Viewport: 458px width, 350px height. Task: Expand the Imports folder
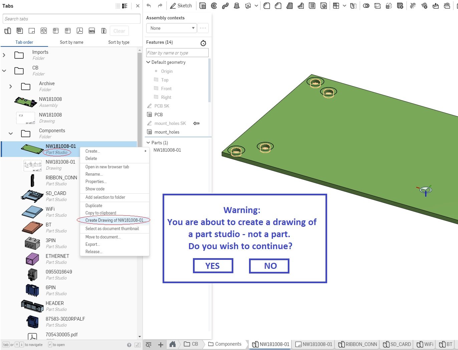coord(4,55)
